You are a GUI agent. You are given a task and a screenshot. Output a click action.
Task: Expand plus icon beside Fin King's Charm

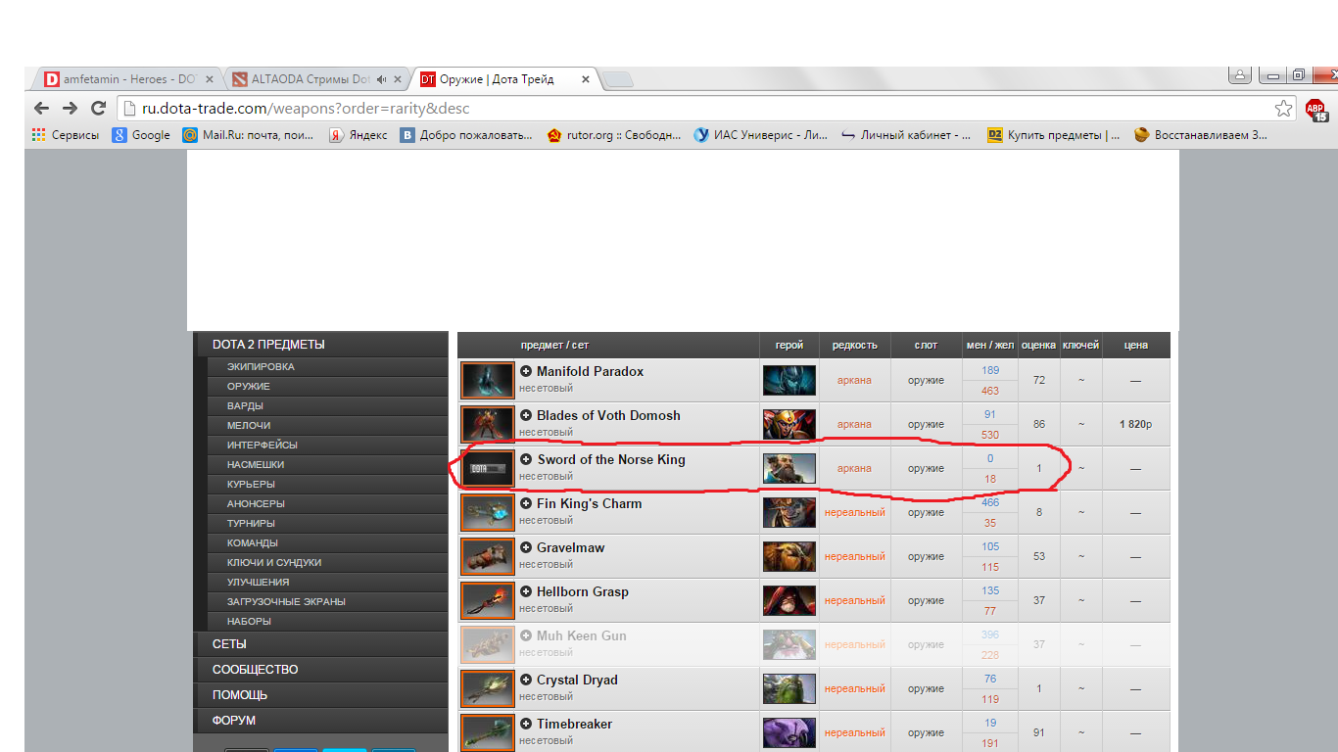coord(526,503)
